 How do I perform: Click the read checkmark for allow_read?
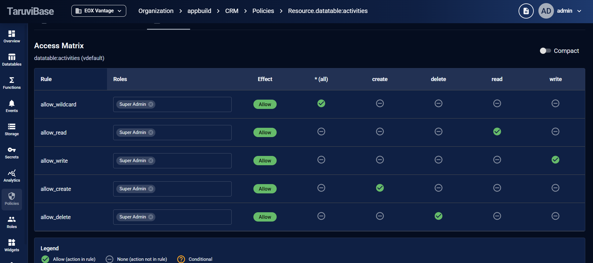click(497, 131)
